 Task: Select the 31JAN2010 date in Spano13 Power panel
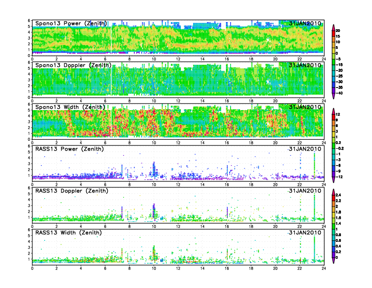305,23
